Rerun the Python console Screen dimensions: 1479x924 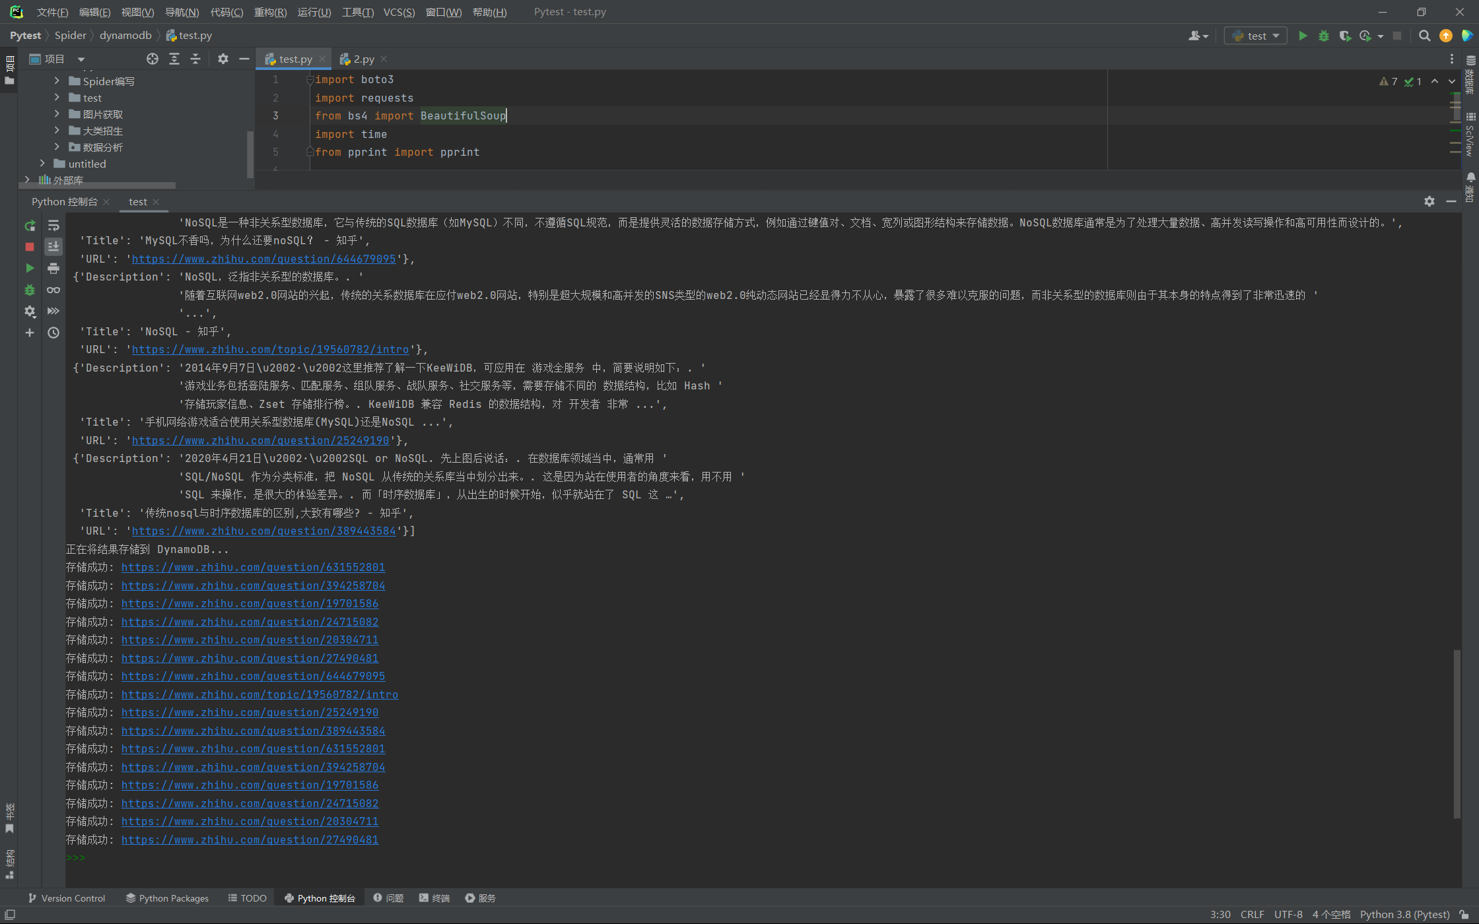(x=30, y=226)
